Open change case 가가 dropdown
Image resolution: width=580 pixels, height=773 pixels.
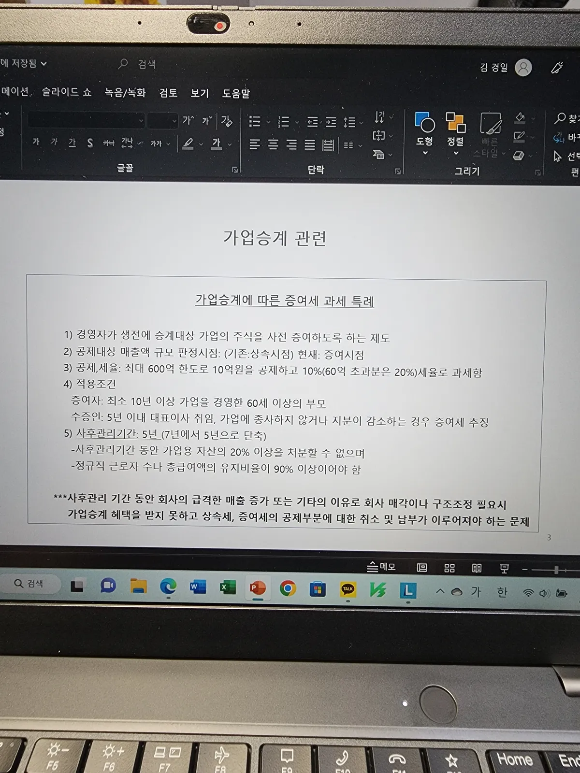[160, 143]
